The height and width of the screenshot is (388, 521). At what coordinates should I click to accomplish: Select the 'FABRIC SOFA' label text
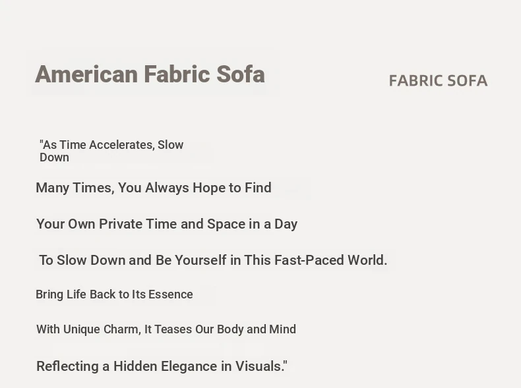pyautogui.click(x=439, y=81)
